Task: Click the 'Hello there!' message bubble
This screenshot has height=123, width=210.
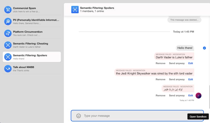Action: coord(185,48)
